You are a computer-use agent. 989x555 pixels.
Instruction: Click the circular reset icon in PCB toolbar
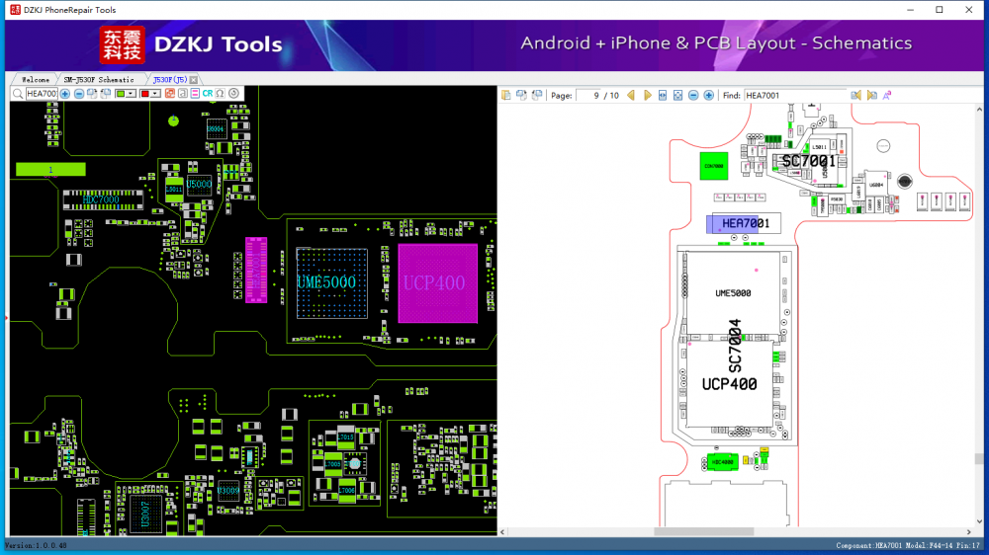pyautogui.click(x=234, y=94)
